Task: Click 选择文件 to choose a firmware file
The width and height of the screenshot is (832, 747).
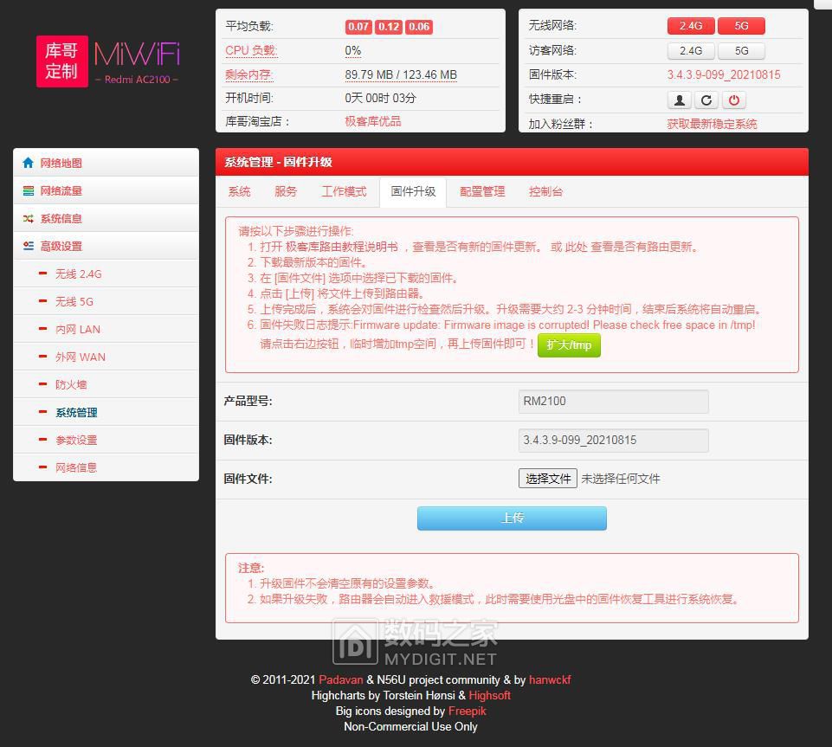Action: point(548,478)
